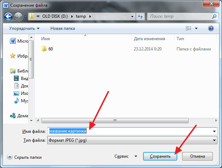Expand arrow after OLD DISK (D:) breadcrumb
The height and width of the screenshot is (168, 222).
coord(72,17)
